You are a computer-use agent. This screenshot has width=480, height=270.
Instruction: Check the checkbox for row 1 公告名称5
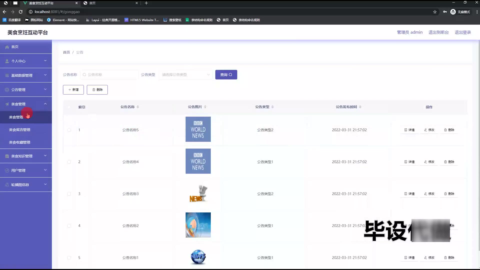click(x=69, y=130)
